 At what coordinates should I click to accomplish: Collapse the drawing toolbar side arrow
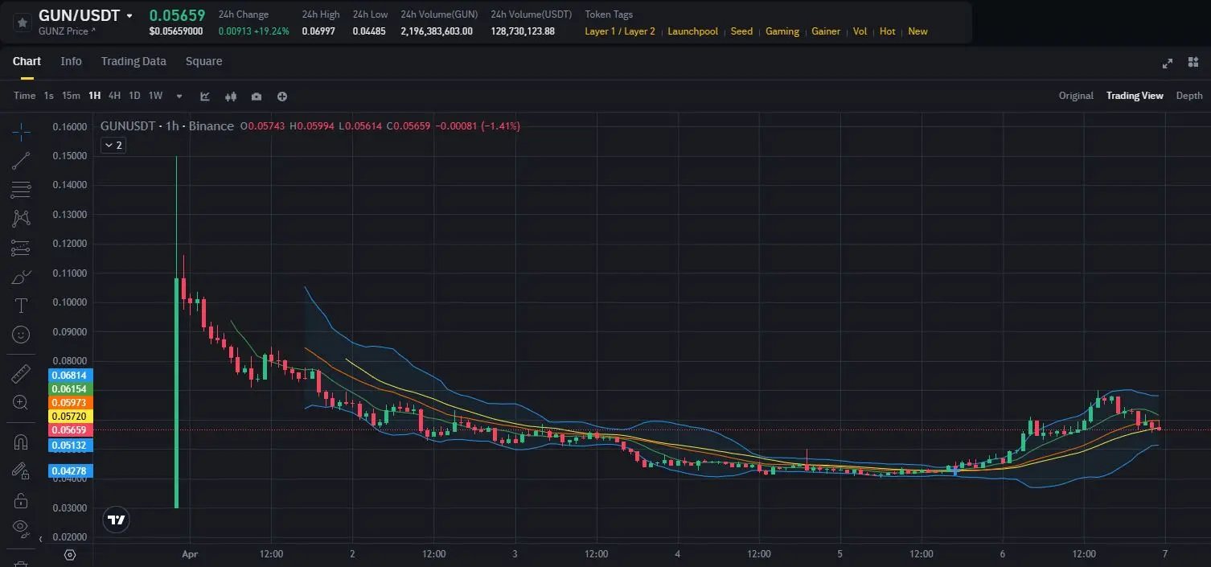click(41, 540)
